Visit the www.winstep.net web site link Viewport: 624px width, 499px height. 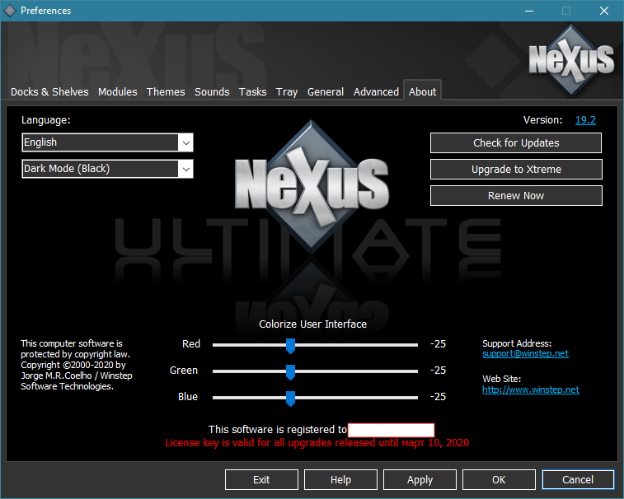[530, 390]
